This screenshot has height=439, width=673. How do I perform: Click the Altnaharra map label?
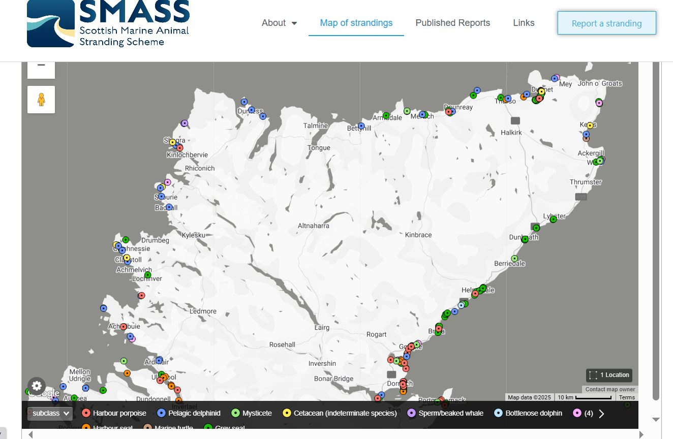pos(314,226)
